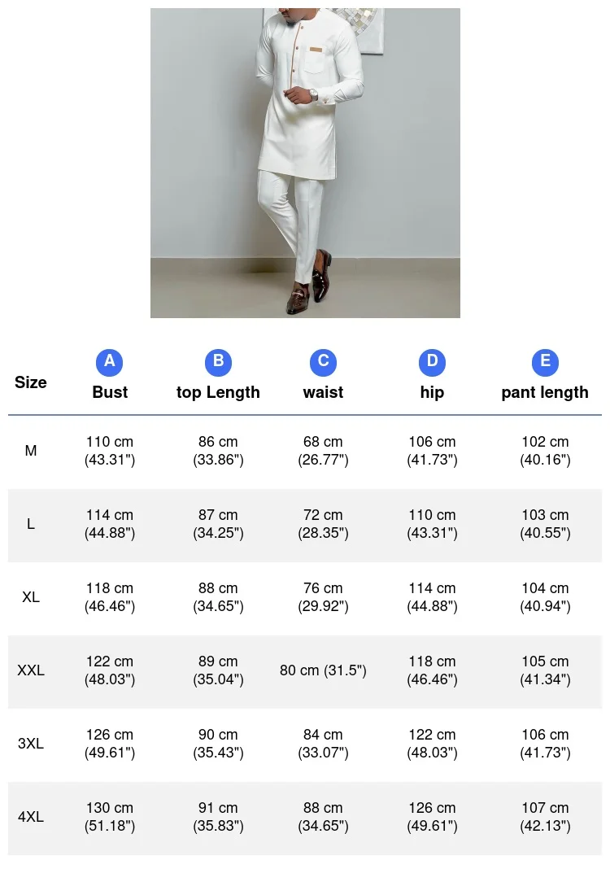Click the Size column header
Screen dimensions: 610x895
coord(31,382)
